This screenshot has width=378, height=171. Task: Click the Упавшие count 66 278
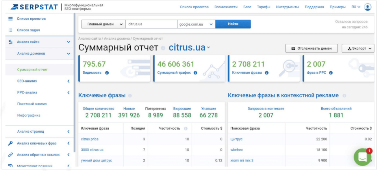click(209, 115)
